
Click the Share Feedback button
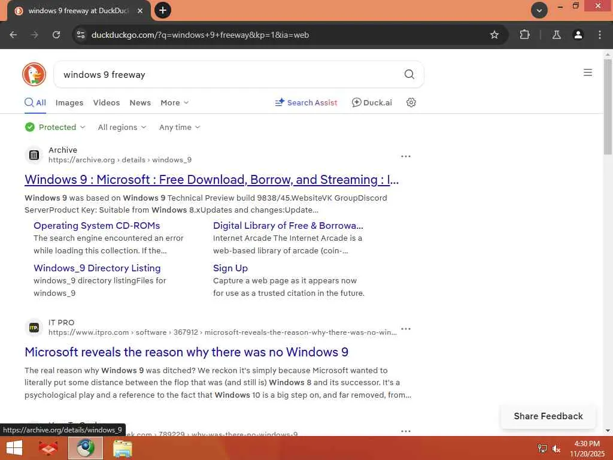pyautogui.click(x=548, y=416)
